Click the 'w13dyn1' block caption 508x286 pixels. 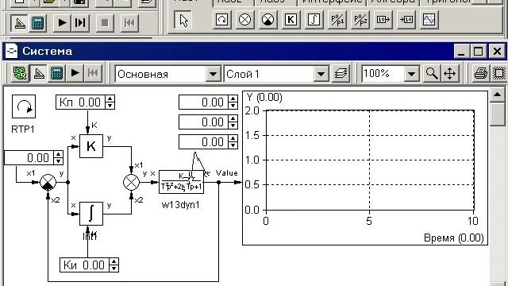[x=180, y=205]
